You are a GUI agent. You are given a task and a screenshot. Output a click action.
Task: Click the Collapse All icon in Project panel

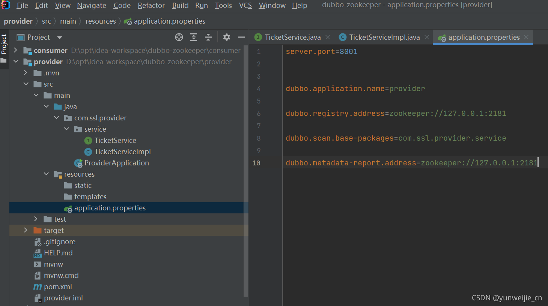(208, 37)
